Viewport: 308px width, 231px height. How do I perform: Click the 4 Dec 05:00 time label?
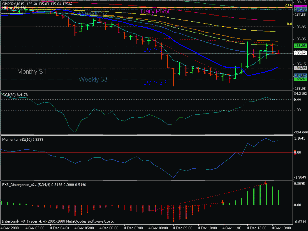click(84, 228)
